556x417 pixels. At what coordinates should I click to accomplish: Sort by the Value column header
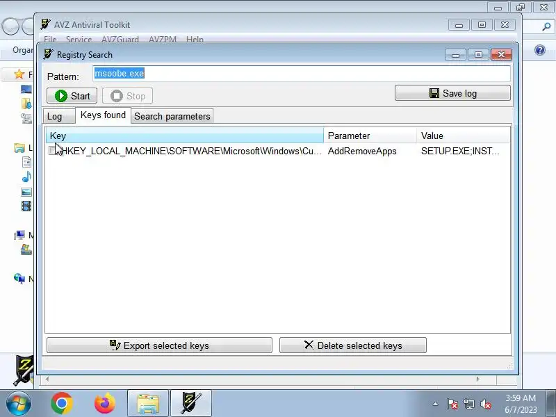[x=463, y=136]
